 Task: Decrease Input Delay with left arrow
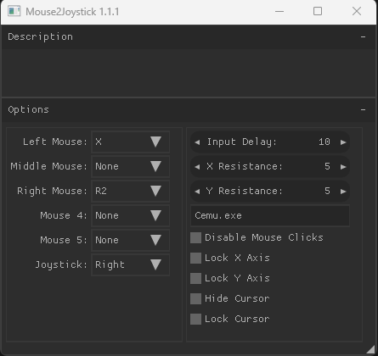pos(197,142)
